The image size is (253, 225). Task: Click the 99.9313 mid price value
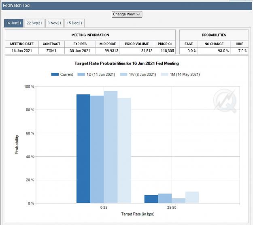[x=111, y=51]
